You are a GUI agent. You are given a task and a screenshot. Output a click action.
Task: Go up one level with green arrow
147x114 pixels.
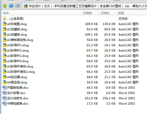pos(5,6)
